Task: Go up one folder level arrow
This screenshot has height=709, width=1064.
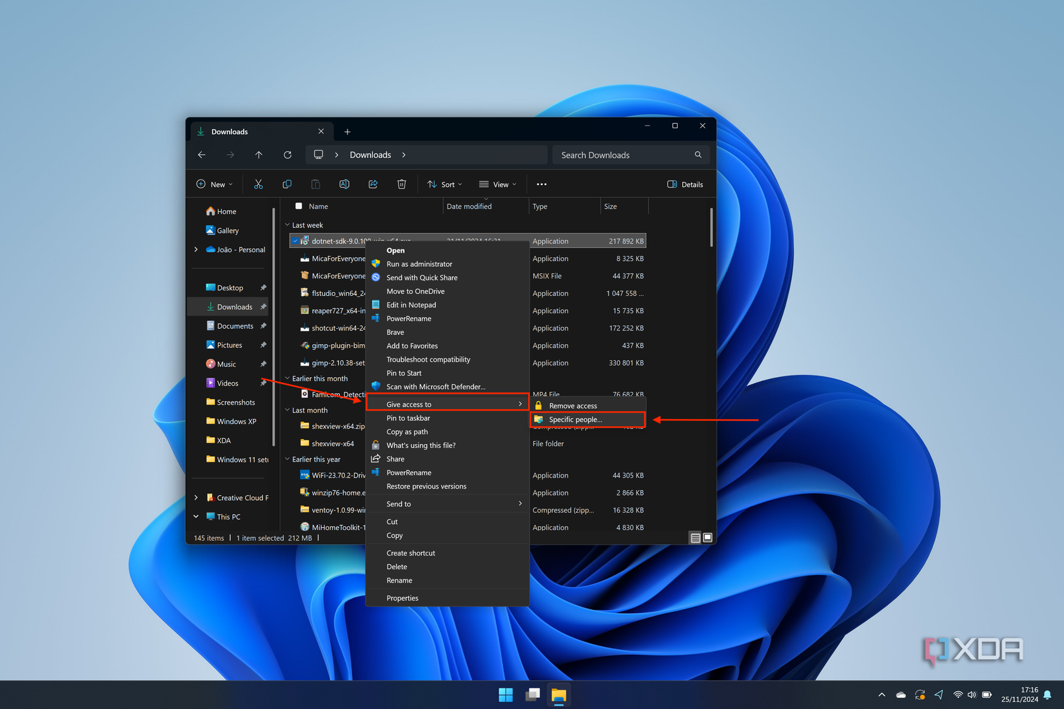Action: tap(259, 155)
